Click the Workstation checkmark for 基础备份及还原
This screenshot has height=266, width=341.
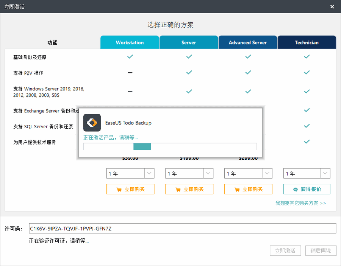[130, 57]
